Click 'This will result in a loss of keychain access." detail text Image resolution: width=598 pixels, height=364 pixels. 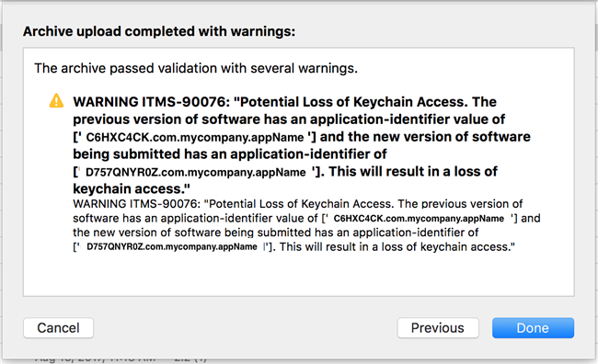(x=397, y=247)
